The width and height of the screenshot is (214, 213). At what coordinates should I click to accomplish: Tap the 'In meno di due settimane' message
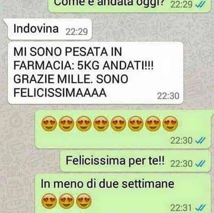(x=123, y=193)
